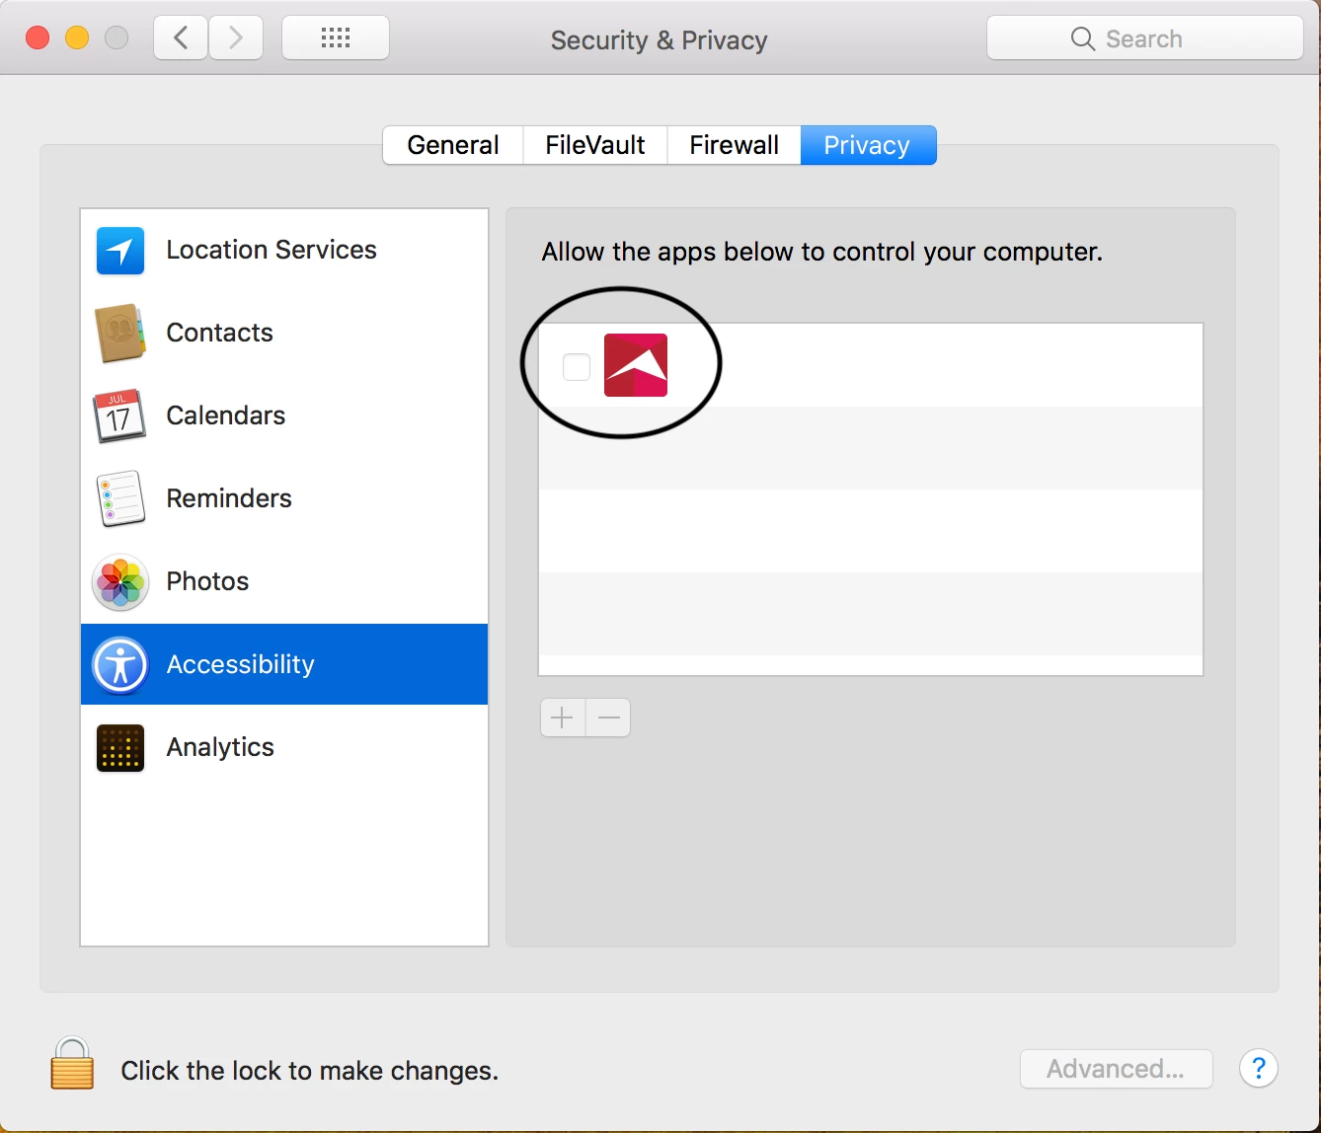Image resolution: width=1321 pixels, height=1133 pixels.
Task: Go back with left chevron button
Action: [181, 38]
